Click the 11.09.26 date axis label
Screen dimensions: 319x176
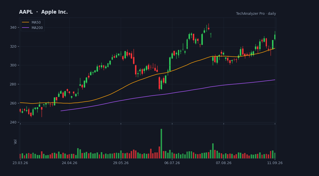pyautogui.click(x=275, y=163)
